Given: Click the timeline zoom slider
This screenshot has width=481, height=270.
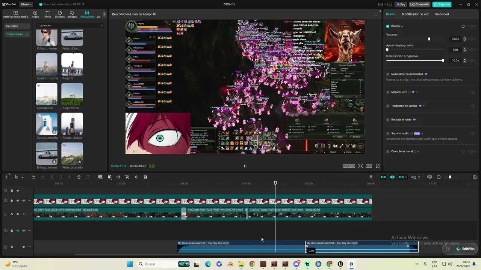Looking at the screenshot, I should coord(457,177).
